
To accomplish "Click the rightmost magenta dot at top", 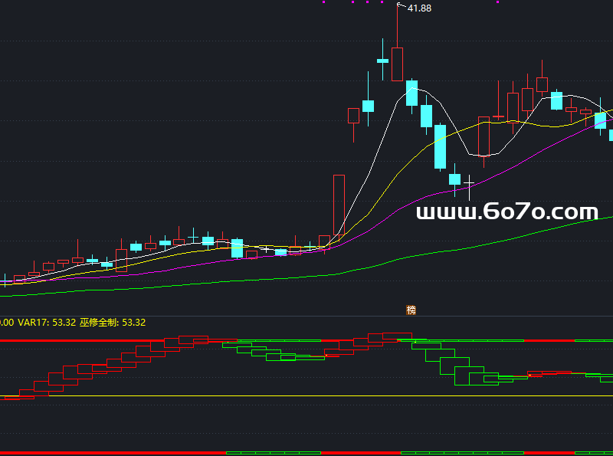I will 497,2.
